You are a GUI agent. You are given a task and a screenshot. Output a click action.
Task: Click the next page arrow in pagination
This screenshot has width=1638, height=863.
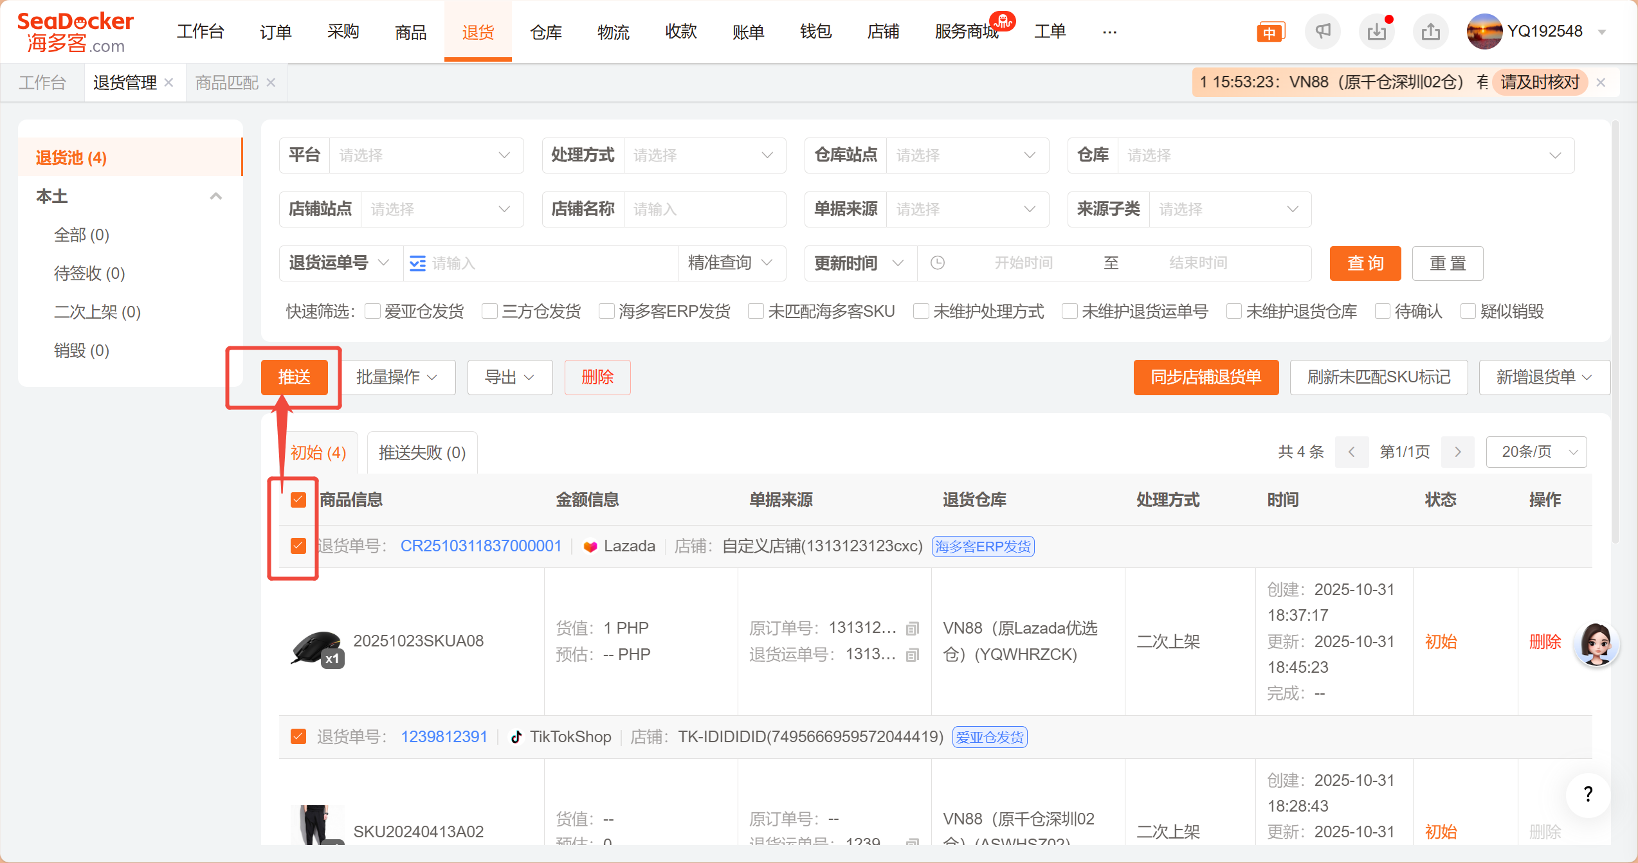click(x=1458, y=452)
